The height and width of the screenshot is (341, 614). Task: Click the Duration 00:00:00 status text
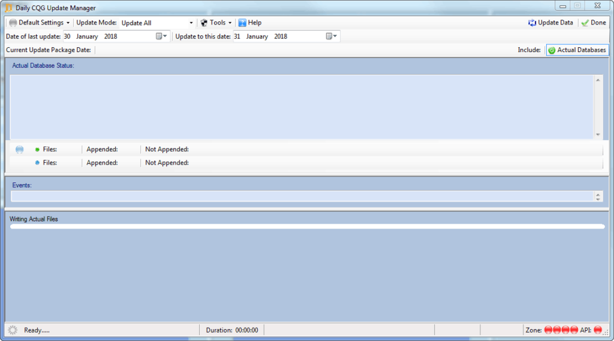[x=232, y=330]
